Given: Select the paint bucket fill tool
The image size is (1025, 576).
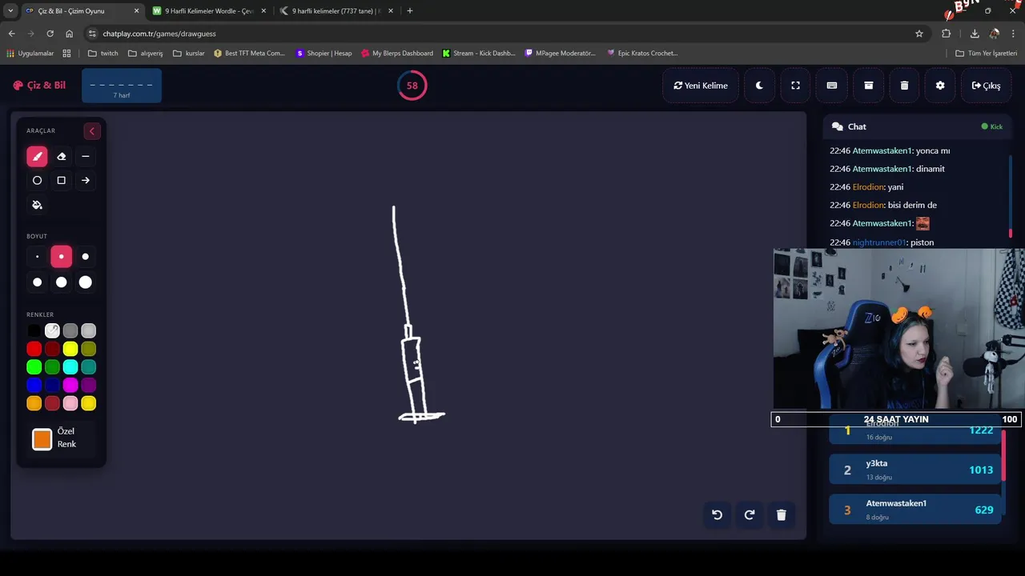Looking at the screenshot, I should [x=37, y=205].
